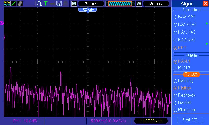Click the W window timebase icon
The image size is (209, 125).
[x=139, y=4]
